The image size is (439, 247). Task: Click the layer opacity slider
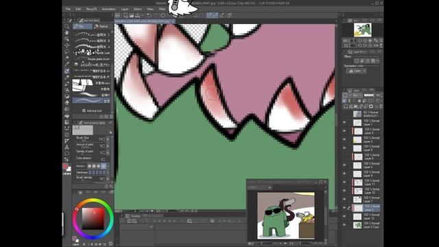coord(369,95)
